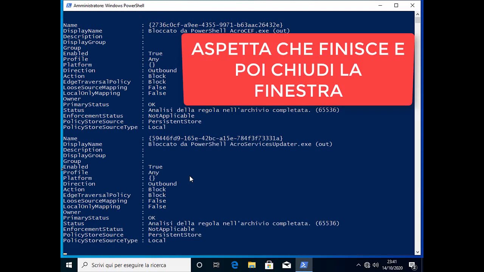Click the first rule's "EnforcementStatus" label
484x272 pixels.
coord(93,116)
